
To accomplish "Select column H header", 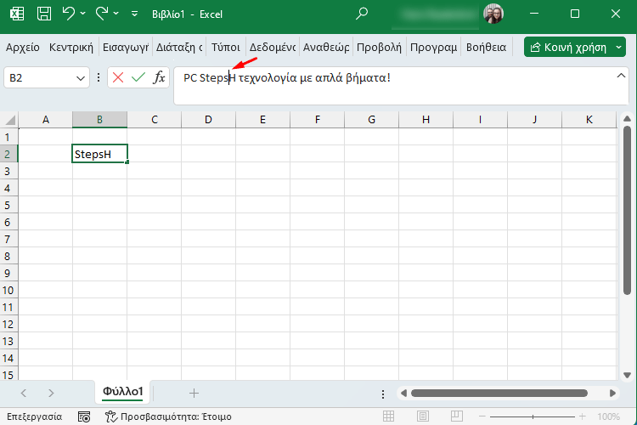I will click(x=426, y=120).
